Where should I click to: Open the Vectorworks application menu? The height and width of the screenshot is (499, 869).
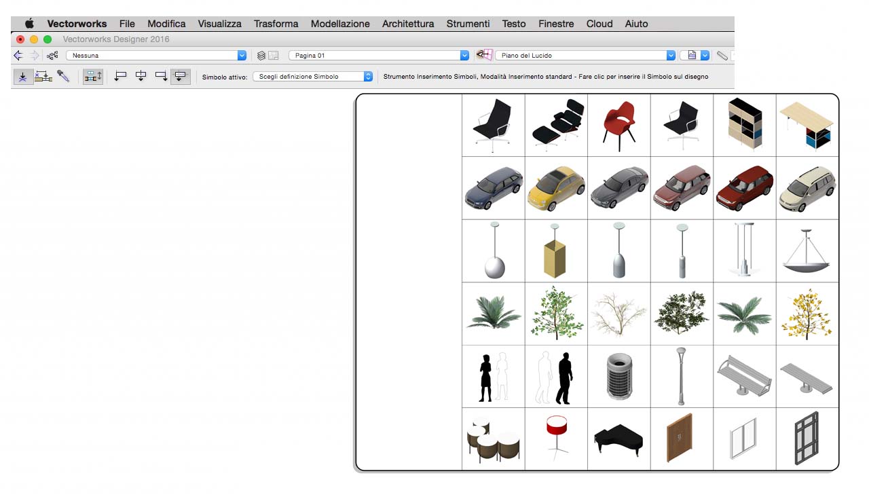click(x=77, y=24)
